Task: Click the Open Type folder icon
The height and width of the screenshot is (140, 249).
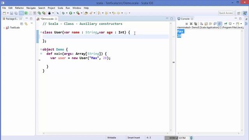Action: [x=86, y=13]
